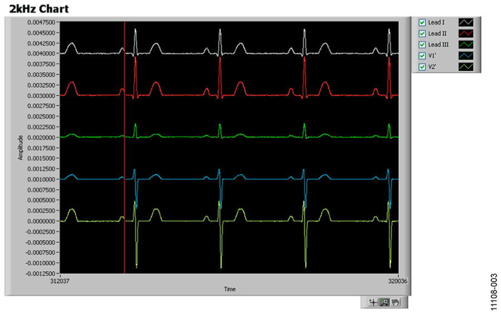Viewport: 501px width, 315px height.
Task: Uncheck the Lead I plot checkbox
Action: click(x=422, y=22)
